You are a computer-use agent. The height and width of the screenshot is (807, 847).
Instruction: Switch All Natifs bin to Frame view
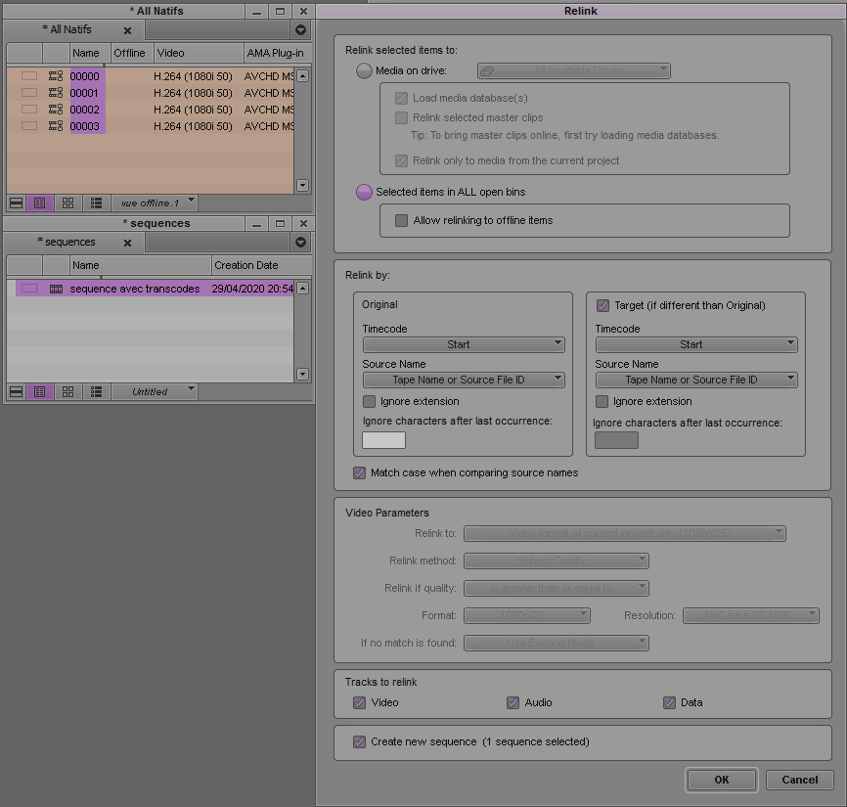[67, 202]
